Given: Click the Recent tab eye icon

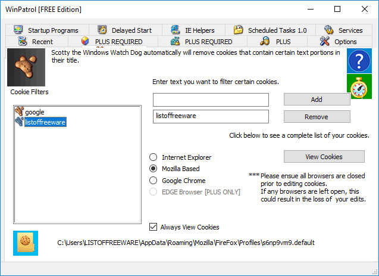Looking at the screenshot, I should pos(23,41).
